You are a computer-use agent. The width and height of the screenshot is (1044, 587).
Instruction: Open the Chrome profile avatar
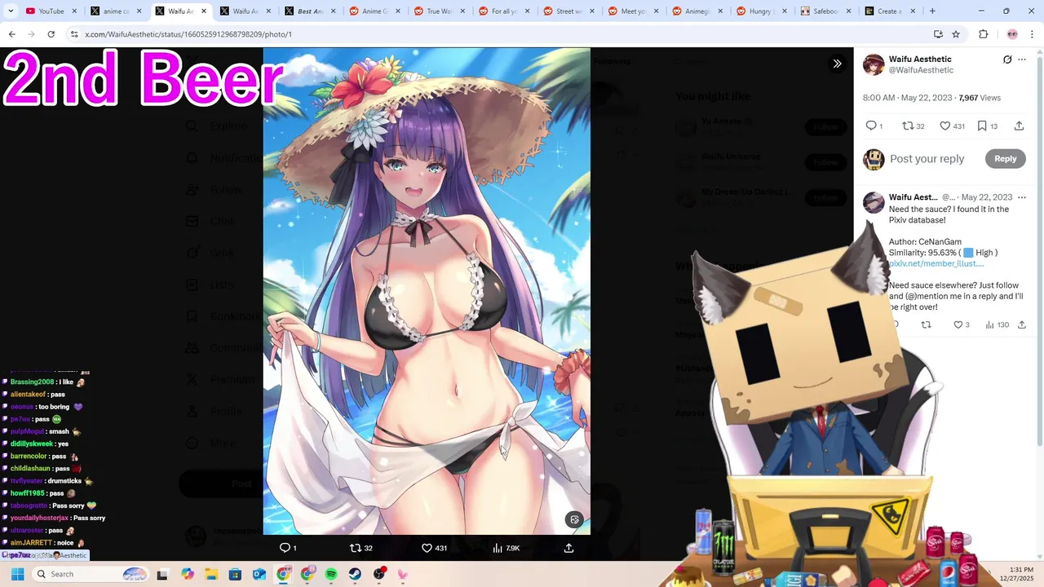click(x=1012, y=34)
